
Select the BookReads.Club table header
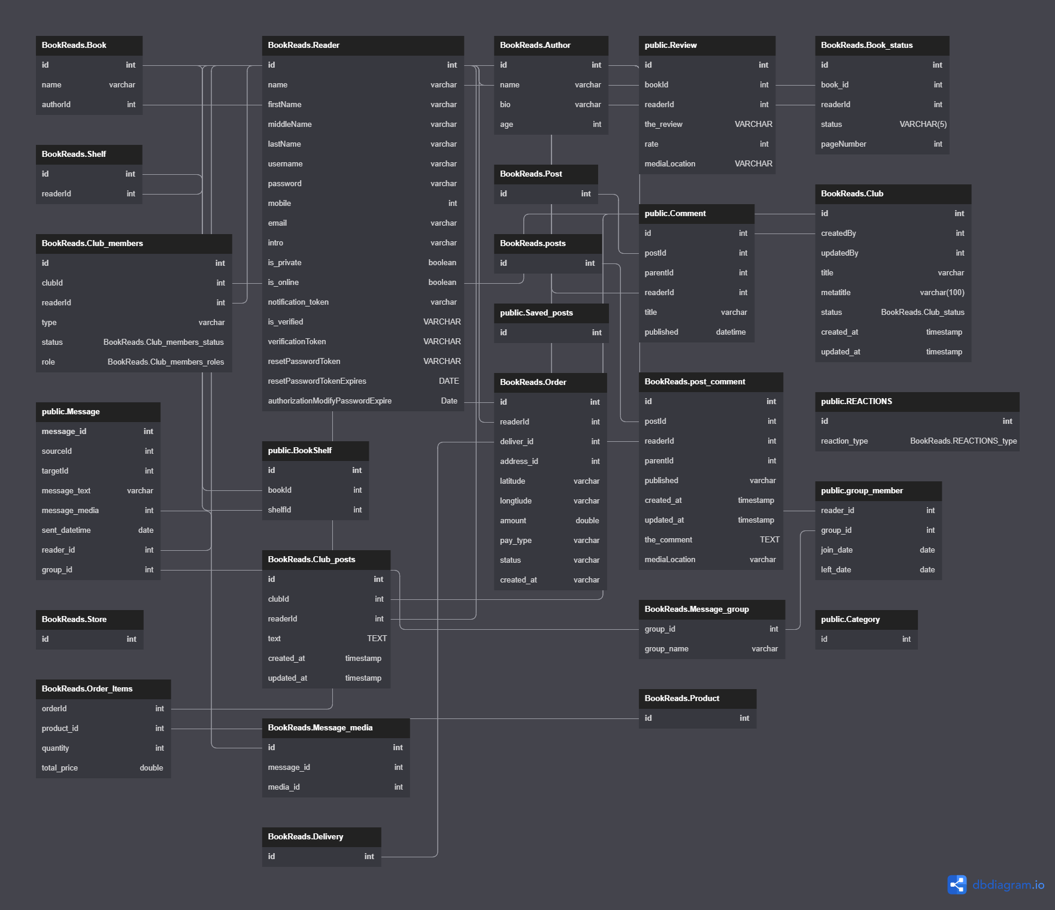coord(893,194)
